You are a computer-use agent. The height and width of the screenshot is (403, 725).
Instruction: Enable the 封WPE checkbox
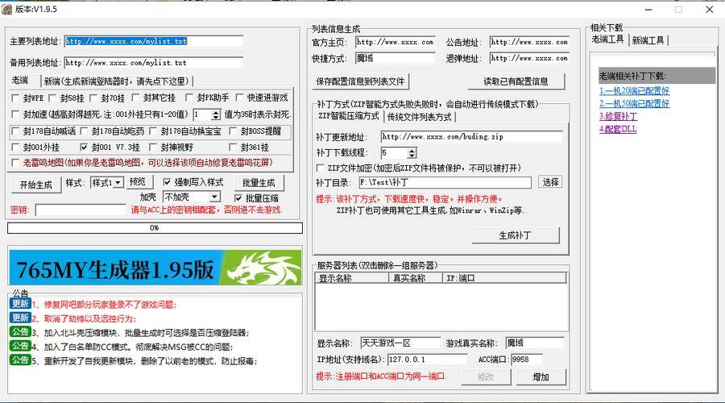[15, 98]
